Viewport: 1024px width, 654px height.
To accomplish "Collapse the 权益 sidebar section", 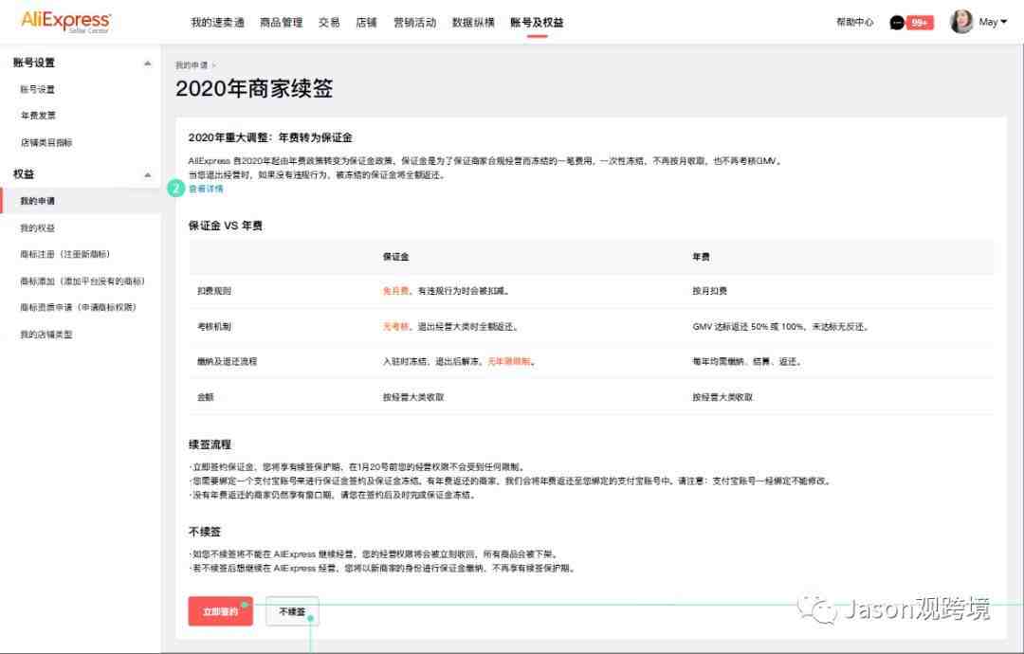I will 148,175.
